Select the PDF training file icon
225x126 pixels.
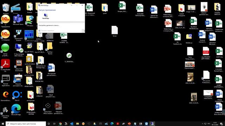point(206,53)
